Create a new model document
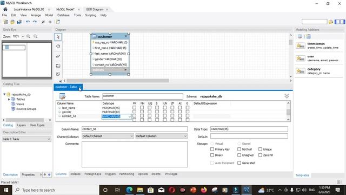The width and height of the screenshot is (346, 195). coord(6,22)
